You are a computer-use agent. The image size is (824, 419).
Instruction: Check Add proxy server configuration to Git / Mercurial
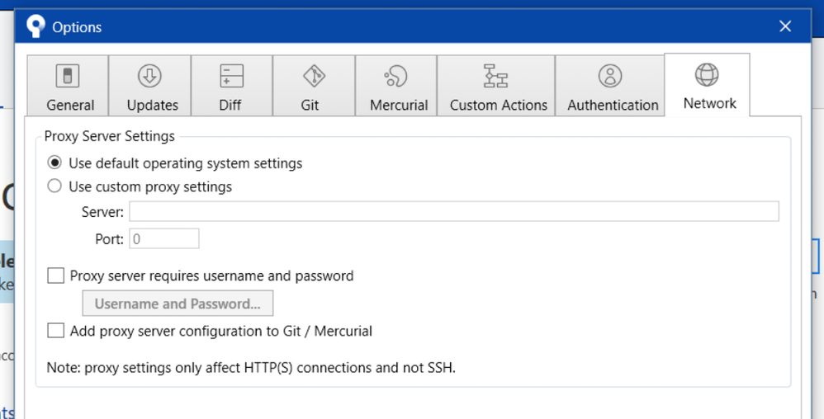pyautogui.click(x=56, y=332)
